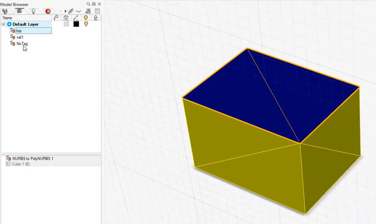Open the Lights tab with bulb icon
This screenshot has width=376, height=224.
click(x=33, y=11)
